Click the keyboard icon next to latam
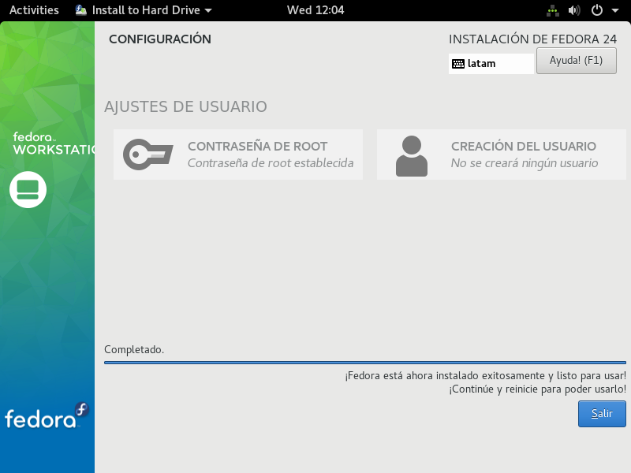Viewport: 631px width, 473px height. 458,64
